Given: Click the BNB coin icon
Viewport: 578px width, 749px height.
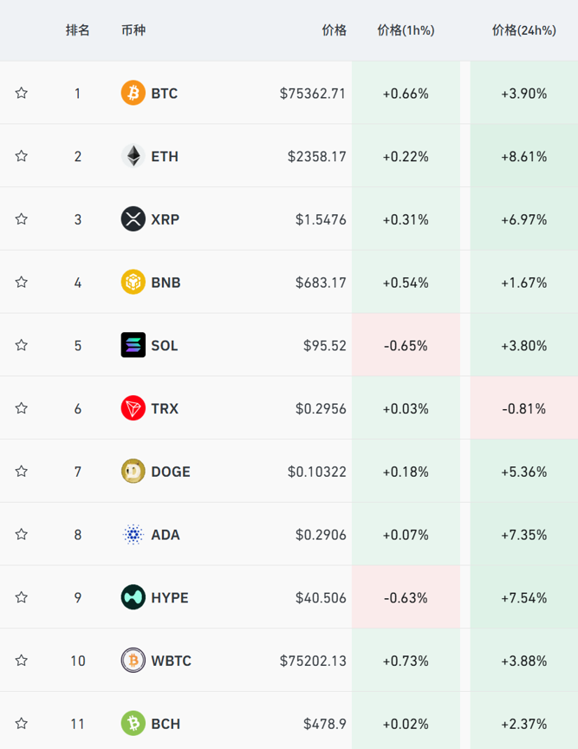Looking at the screenshot, I should (133, 282).
